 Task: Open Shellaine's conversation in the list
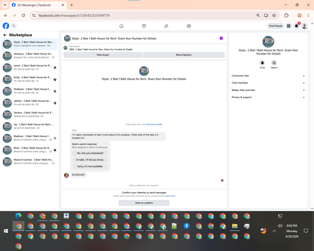pos(30,91)
